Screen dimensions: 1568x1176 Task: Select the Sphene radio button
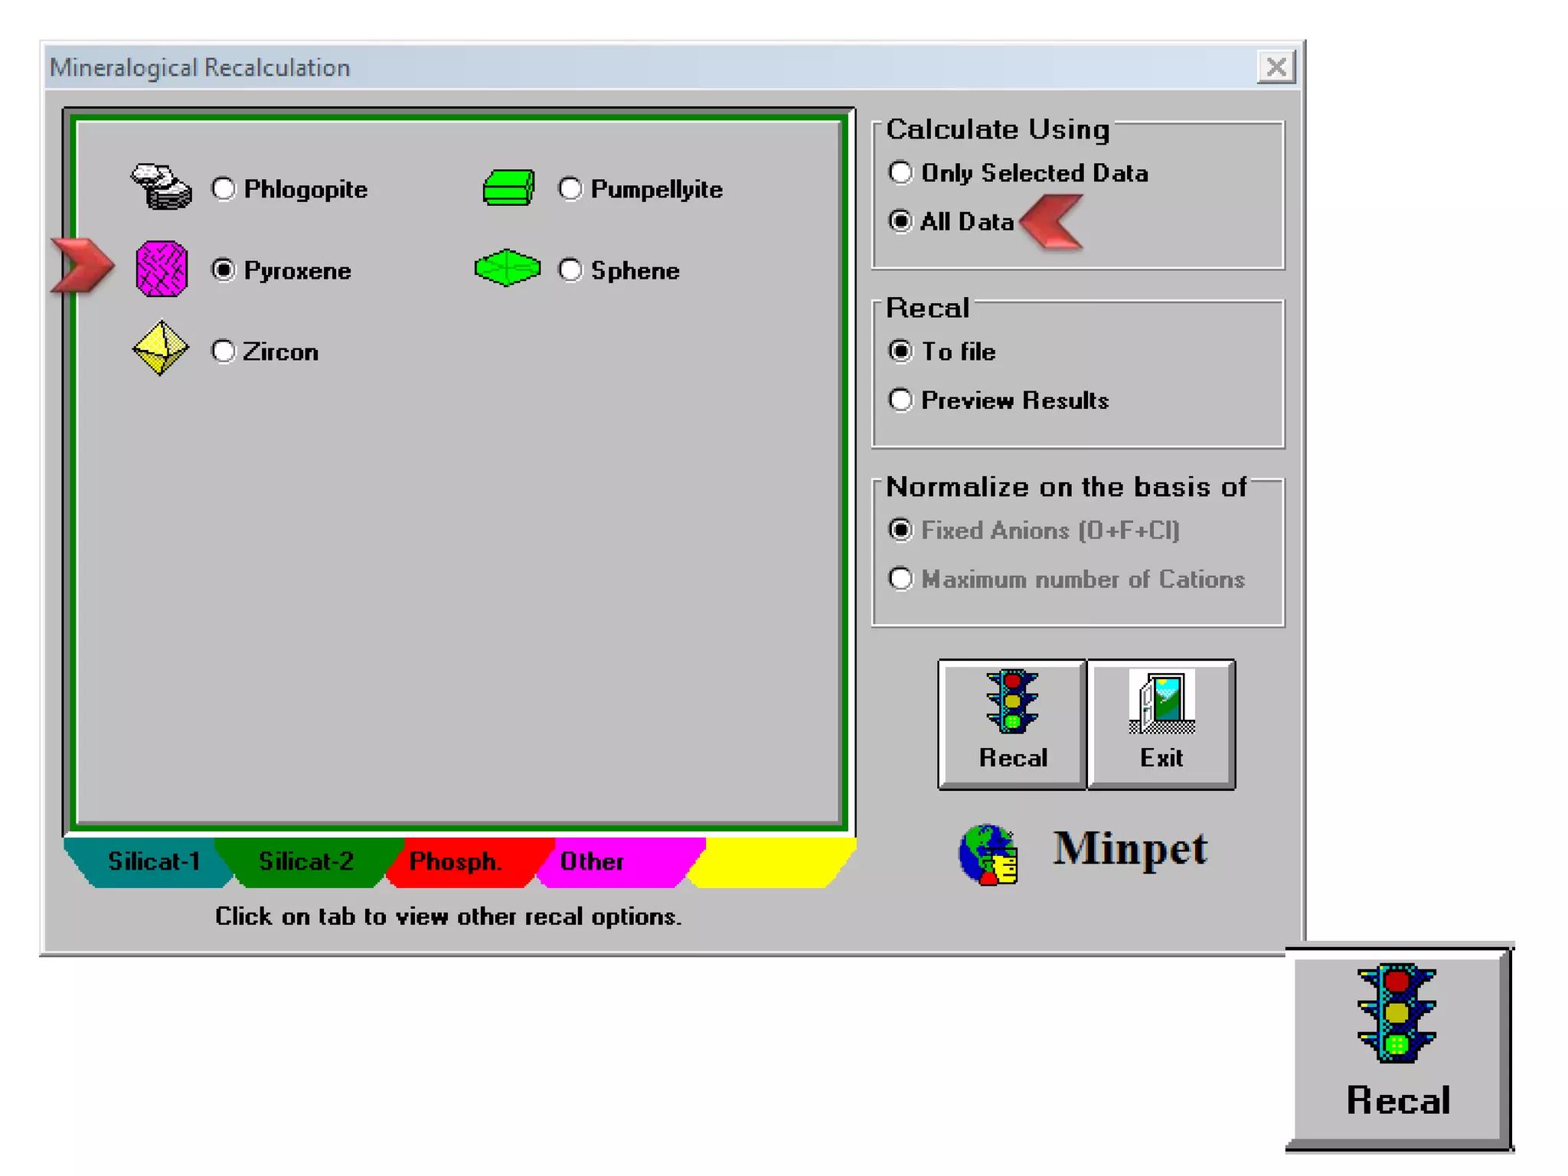point(570,269)
